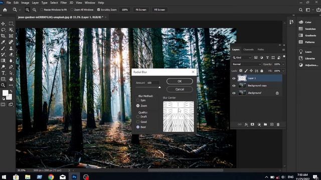Add a layer mask
The width and height of the screenshot is (321, 180).
tap(252, 124)
